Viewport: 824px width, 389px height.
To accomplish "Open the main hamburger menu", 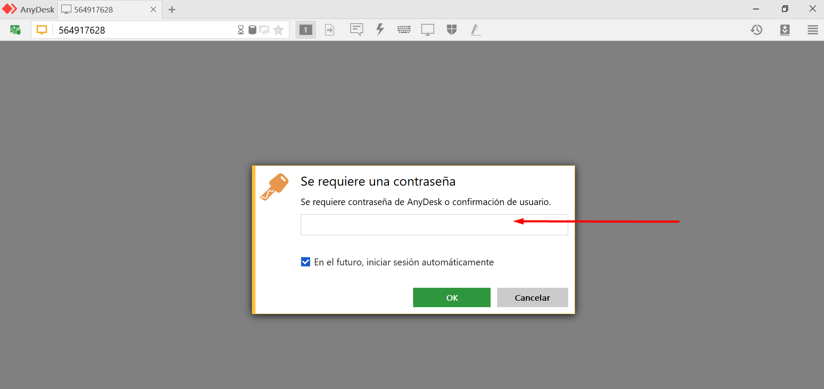I will click(x=813, y=30).
